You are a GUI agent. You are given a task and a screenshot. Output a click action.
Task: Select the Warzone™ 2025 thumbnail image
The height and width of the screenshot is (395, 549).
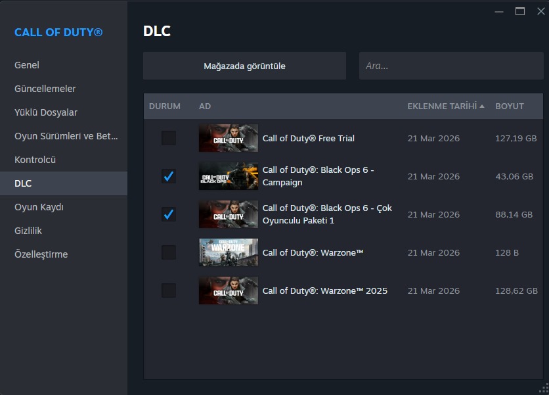229,290
